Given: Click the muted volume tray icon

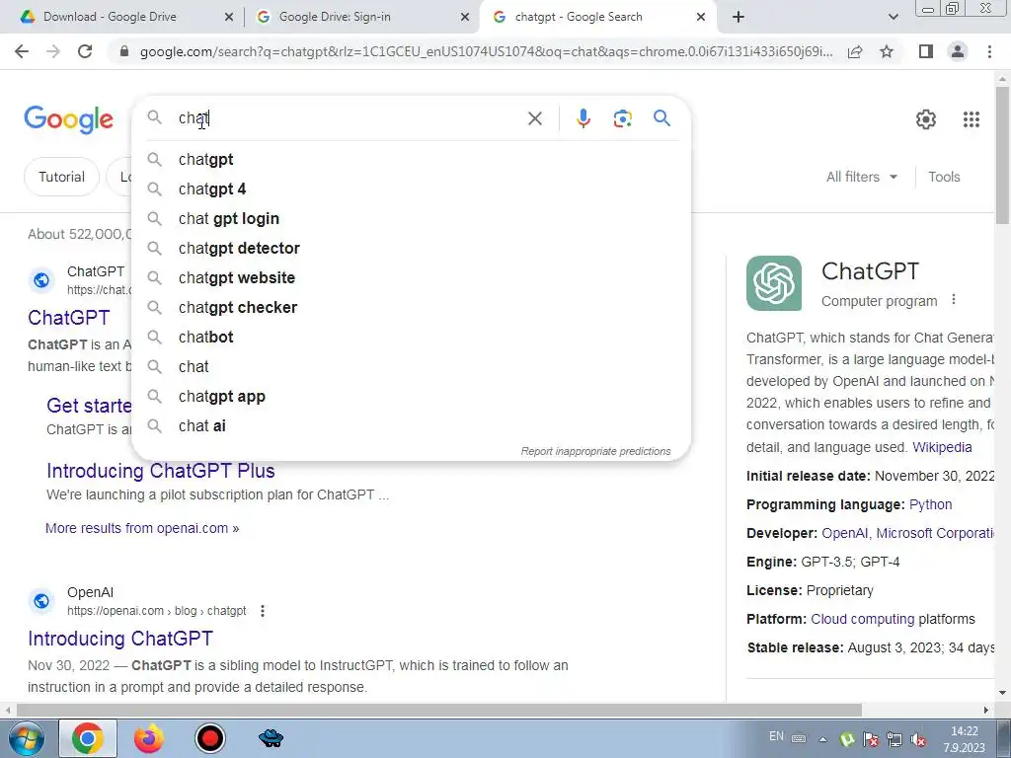Looking at the screenshot, I should (x=918, y=740).
